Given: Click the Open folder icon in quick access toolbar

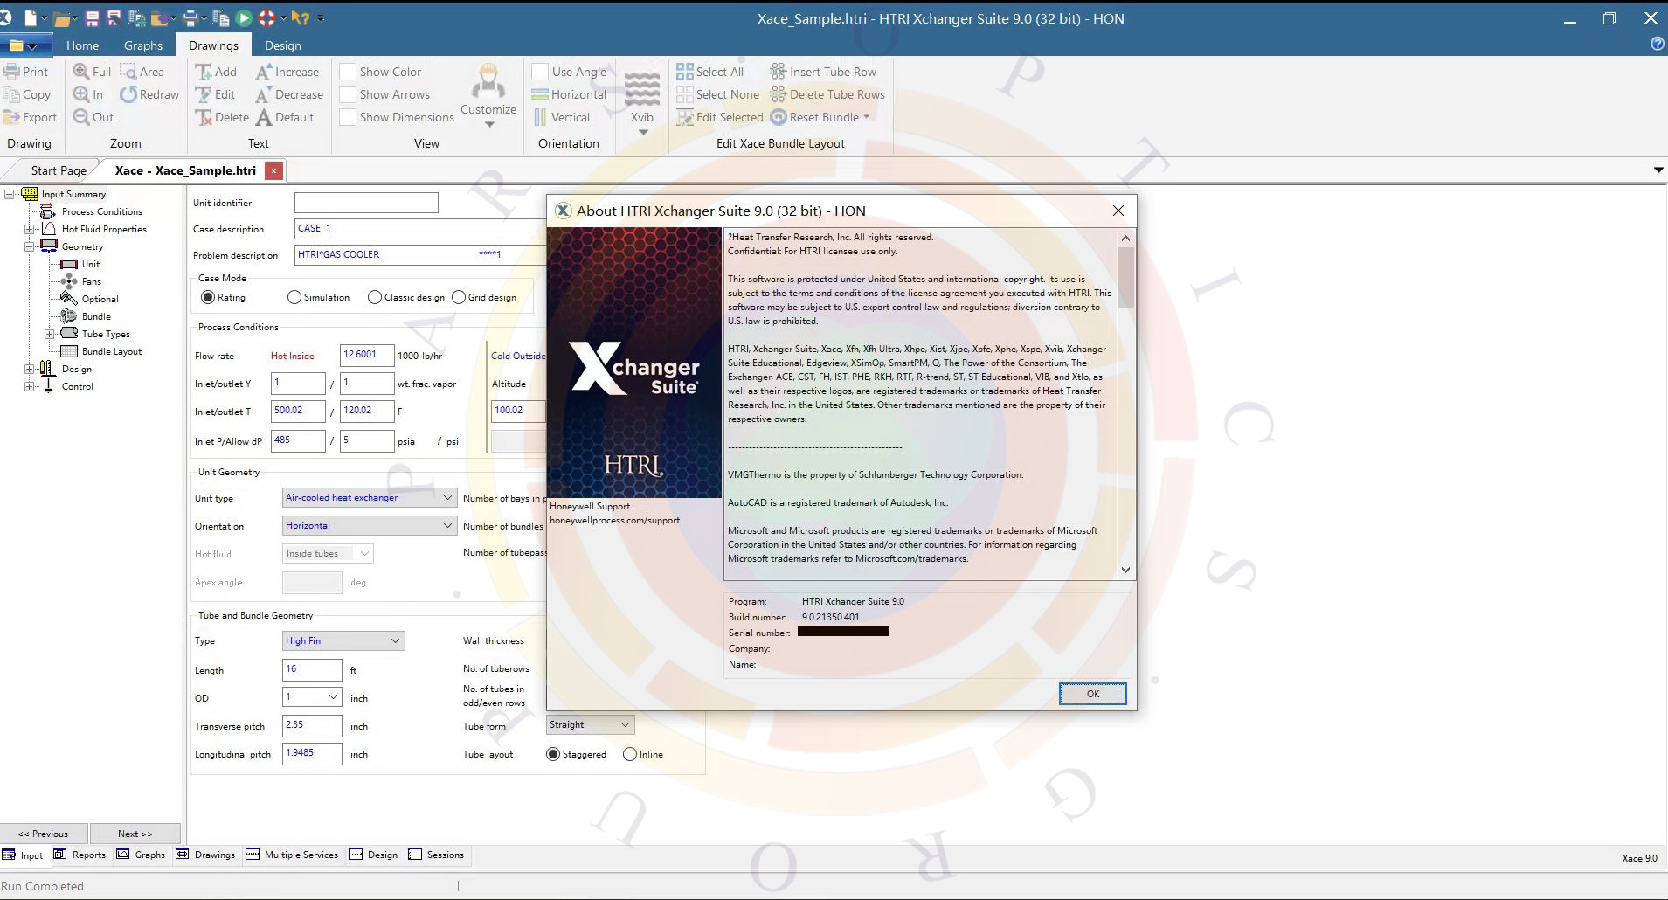Looking at the screenshot, I should (x=61, y=17).
